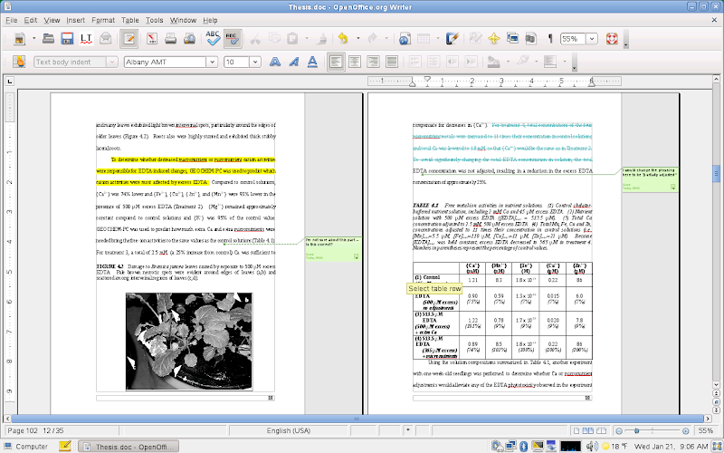Viewport: 724px width, 453px height.
Task: Close the document with menu bar X
Action: 714,20
